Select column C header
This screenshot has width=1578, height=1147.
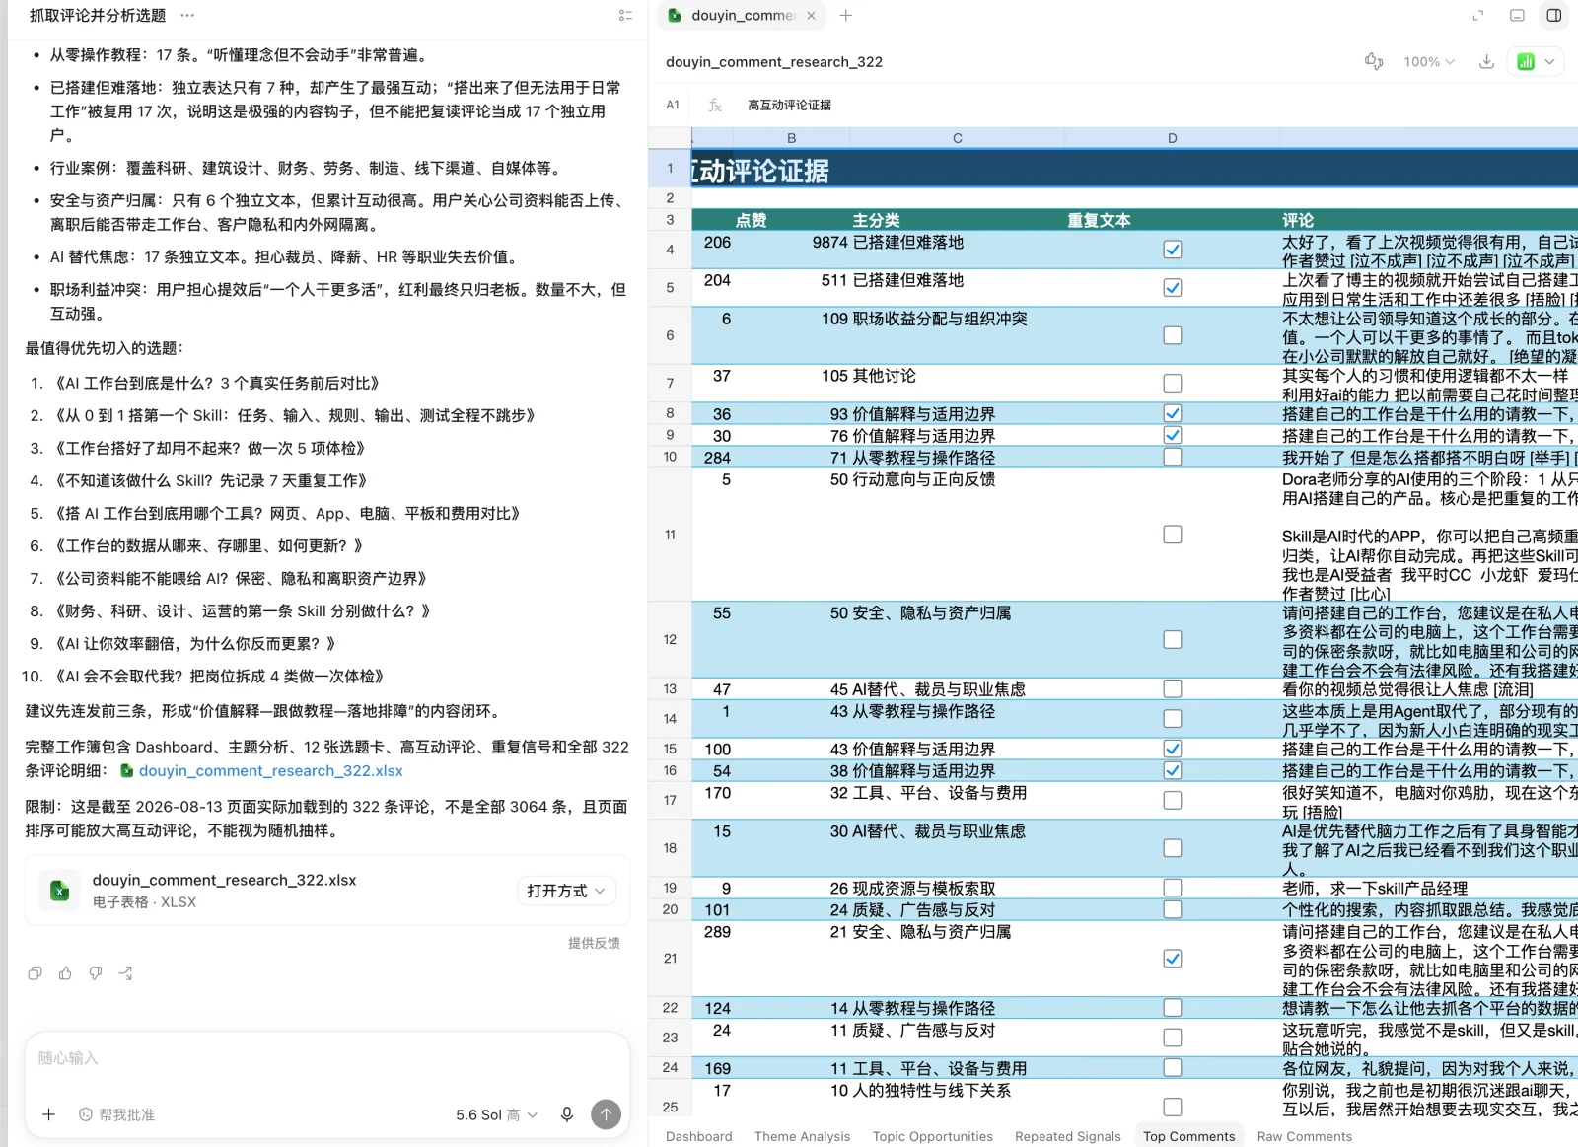coord(957,138)
